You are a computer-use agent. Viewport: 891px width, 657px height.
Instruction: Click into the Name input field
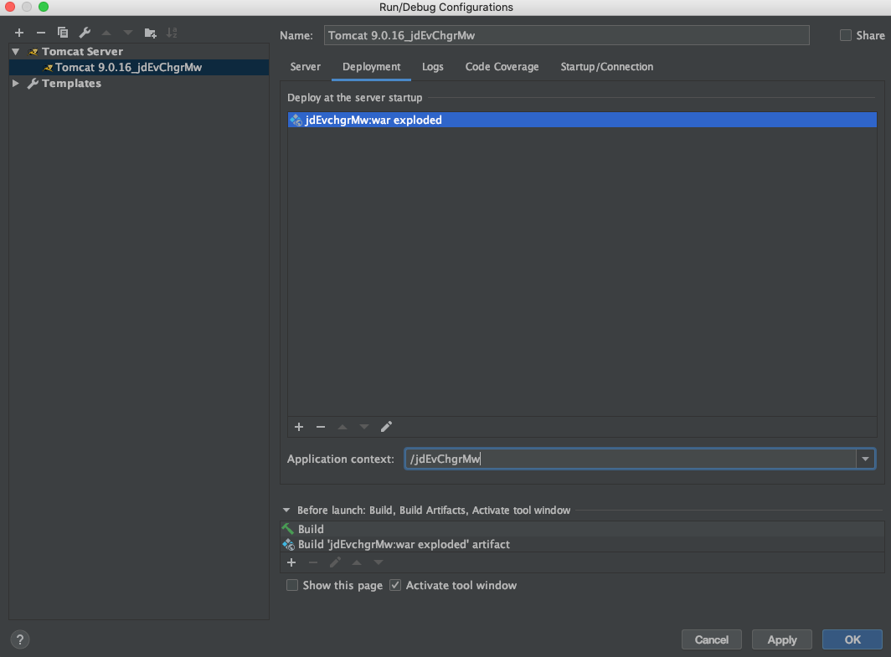[x=567, y=35]
